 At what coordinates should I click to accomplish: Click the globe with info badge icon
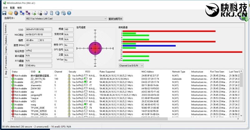pos(63,13)
